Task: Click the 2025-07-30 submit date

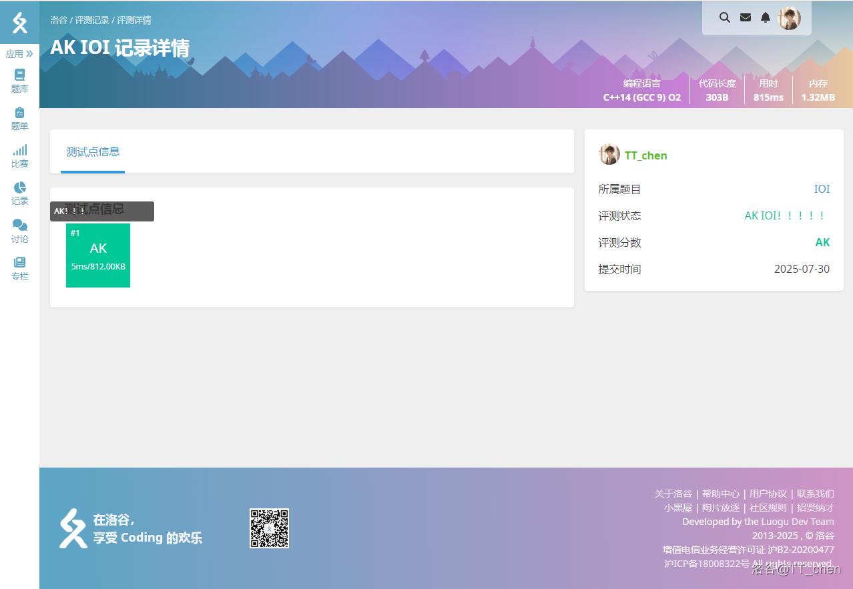Action: (802, 269)
